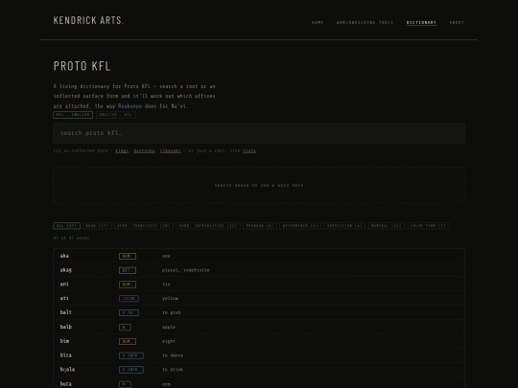The height and width of the screenshot is (388, 518).
Task: Open the 'ati' word entry
Action: (259, 299)
